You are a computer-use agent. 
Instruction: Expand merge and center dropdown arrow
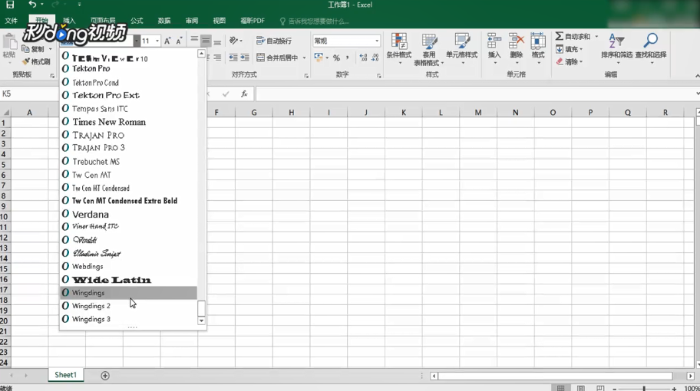[305, 58]
